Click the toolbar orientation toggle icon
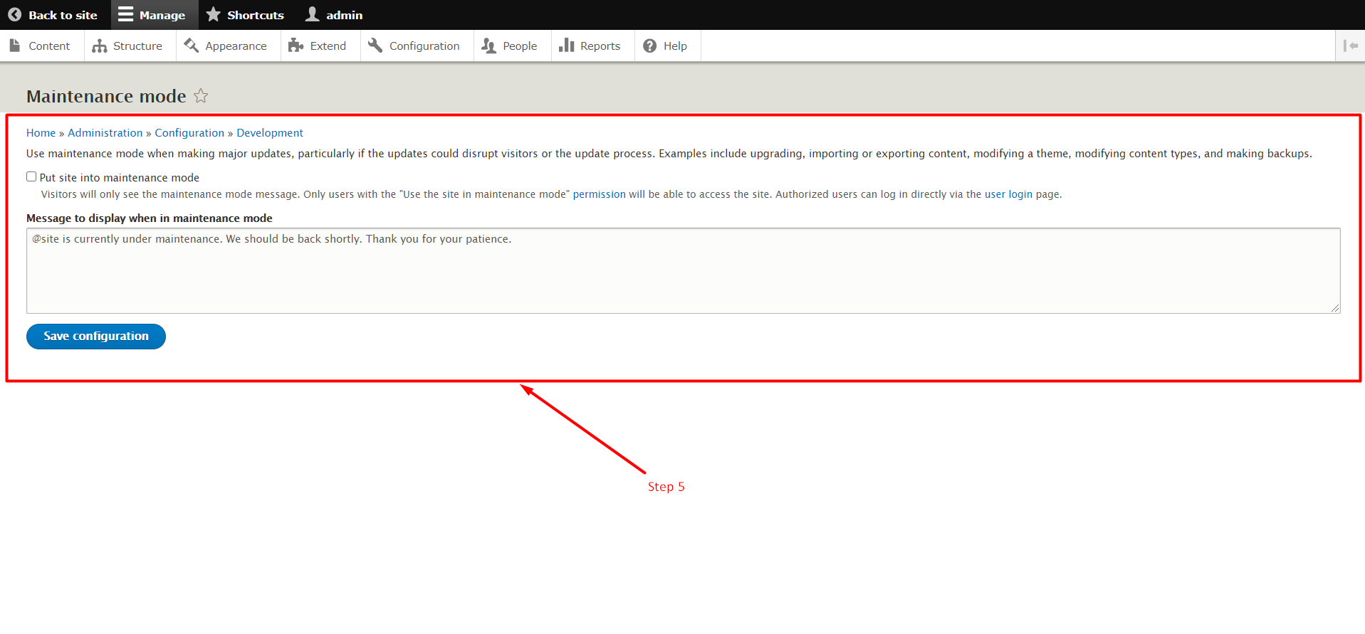This screenshot has height=634, width=1365. click(x=1350, y=46)
